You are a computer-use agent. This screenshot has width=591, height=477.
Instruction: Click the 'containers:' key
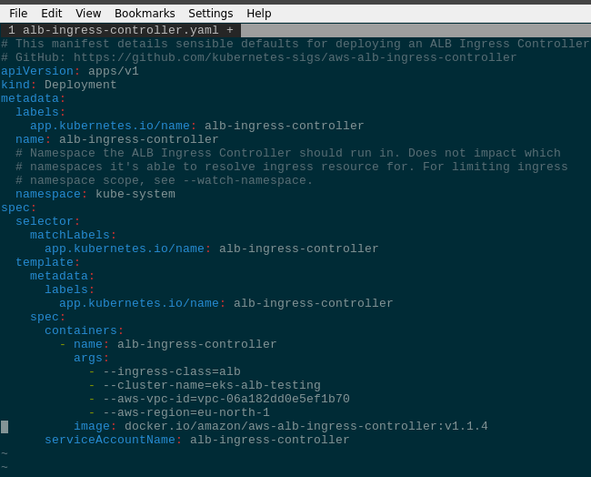point(84,330)
